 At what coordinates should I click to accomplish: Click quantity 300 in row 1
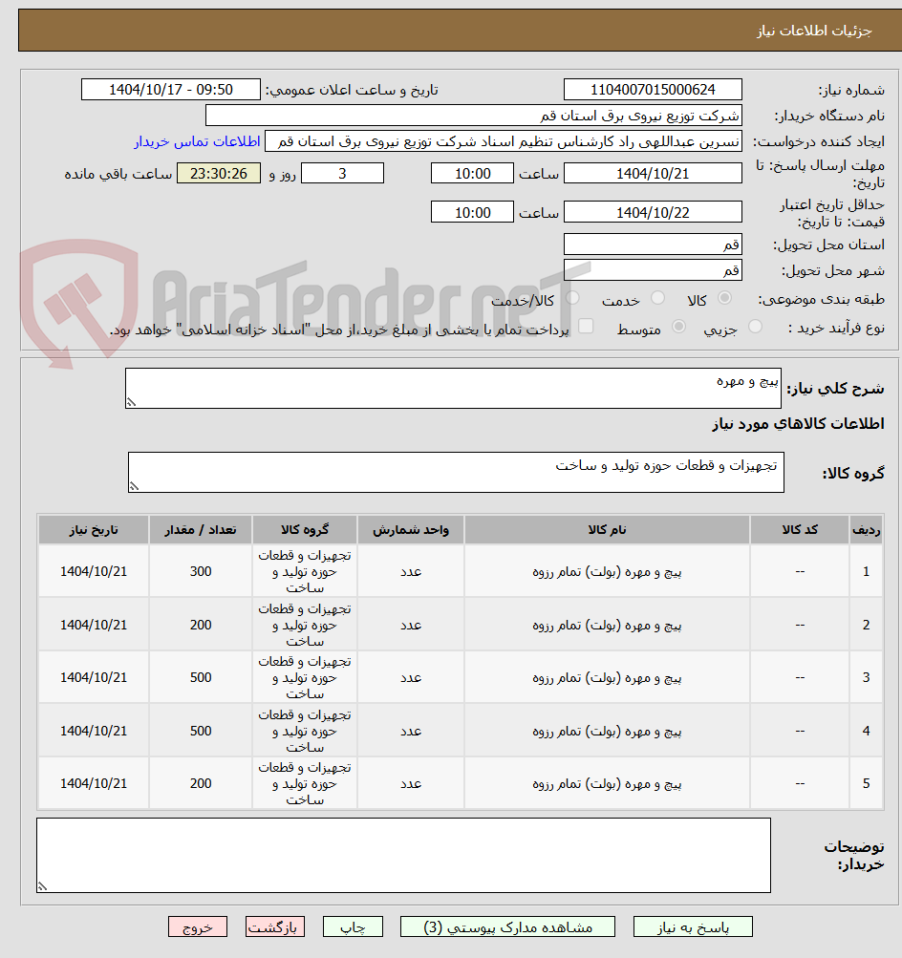[x=201, y=571]
